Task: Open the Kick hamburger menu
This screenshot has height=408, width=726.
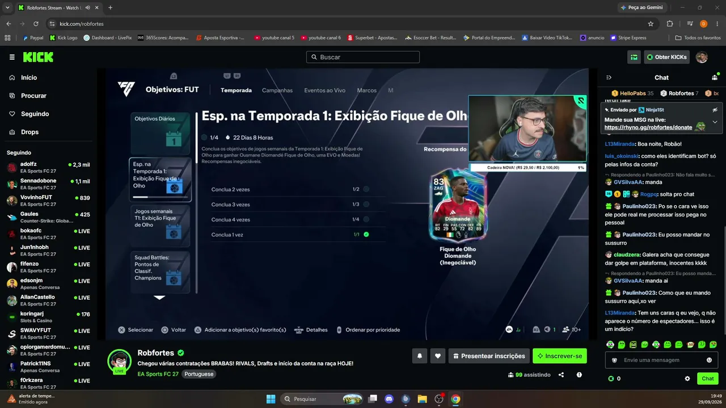Action: pyautogui.click(x=12, y=57)
